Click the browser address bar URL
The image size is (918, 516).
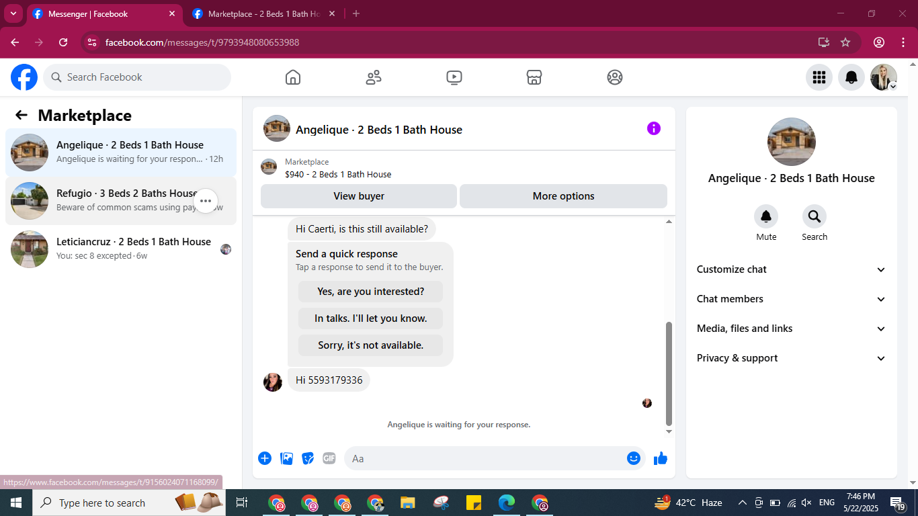(202, 42)
